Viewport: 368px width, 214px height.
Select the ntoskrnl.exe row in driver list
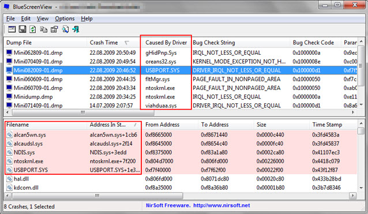coord(180,161)
